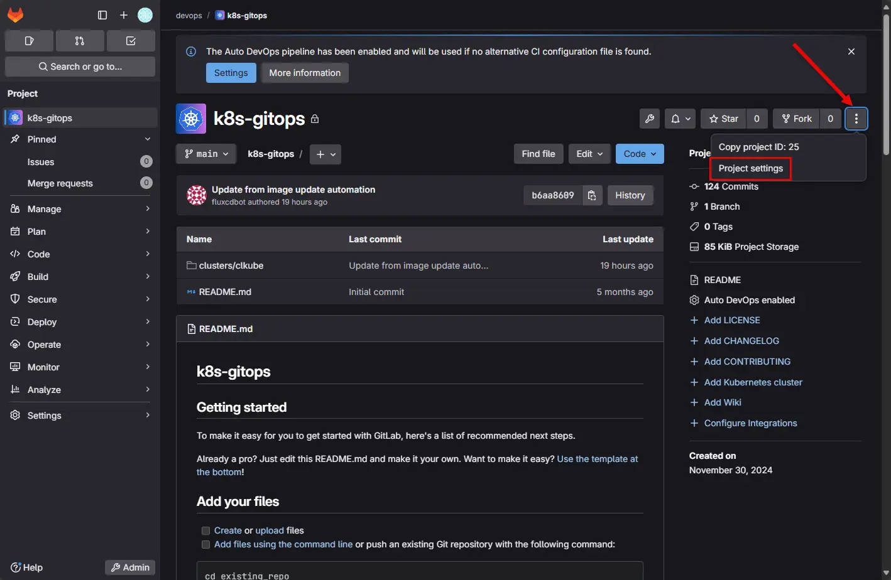Screen dimensions: 891x580
Task: Check the 'Create or upload files' checkbox
Action: pos(205,530)
